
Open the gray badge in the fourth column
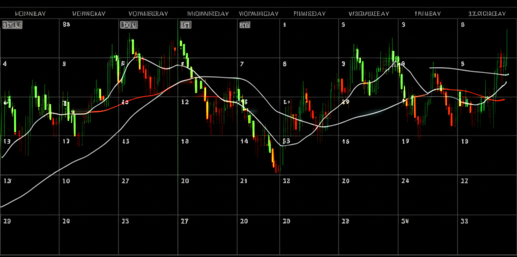point(185,24)
